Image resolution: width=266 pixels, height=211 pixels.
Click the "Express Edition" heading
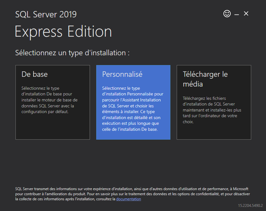(x=63, y=32)
